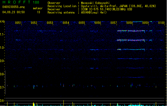This screenshot has height=106, width=167.
Task: Click the 0059 time marker
Action: pyautogui.click(x=145, y=23)
